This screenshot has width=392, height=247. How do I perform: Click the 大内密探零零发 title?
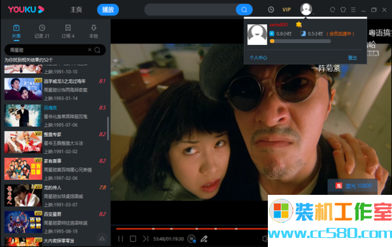coord(59,241)
